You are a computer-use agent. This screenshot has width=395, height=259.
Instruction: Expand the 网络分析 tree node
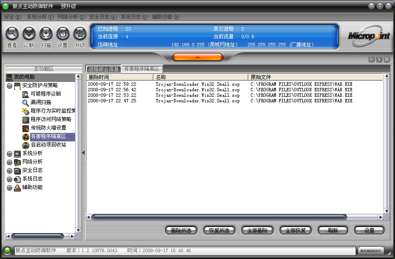coord(10,163)
